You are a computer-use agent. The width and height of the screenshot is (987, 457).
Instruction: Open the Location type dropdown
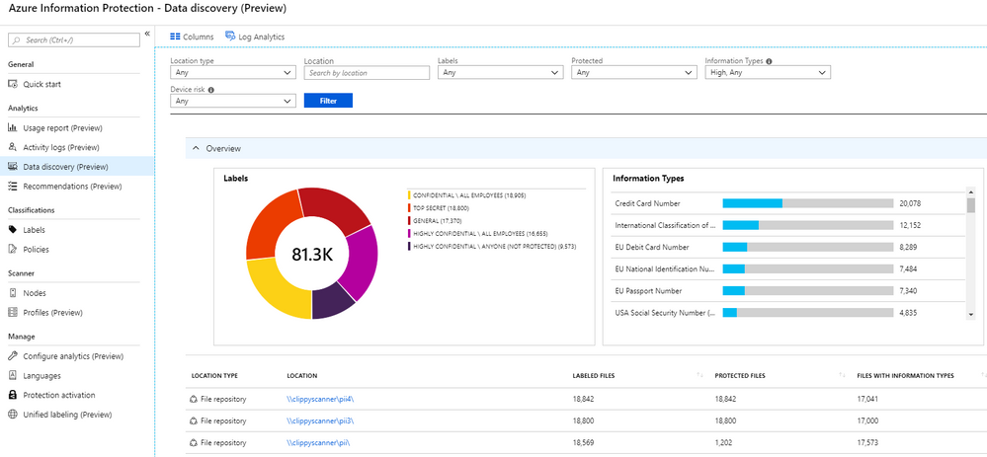pyautogui.click(x=232, y=72)
